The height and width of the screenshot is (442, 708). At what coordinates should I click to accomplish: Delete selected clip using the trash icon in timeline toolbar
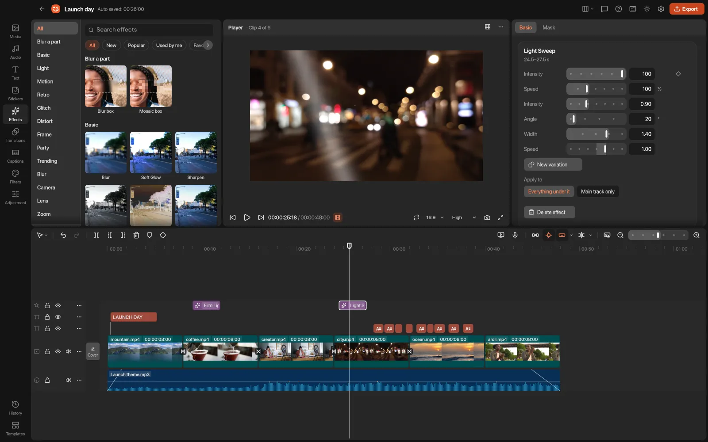[136, 235]
